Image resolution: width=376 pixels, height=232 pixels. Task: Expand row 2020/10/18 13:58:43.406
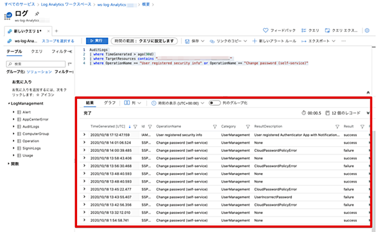pos(84,158)
